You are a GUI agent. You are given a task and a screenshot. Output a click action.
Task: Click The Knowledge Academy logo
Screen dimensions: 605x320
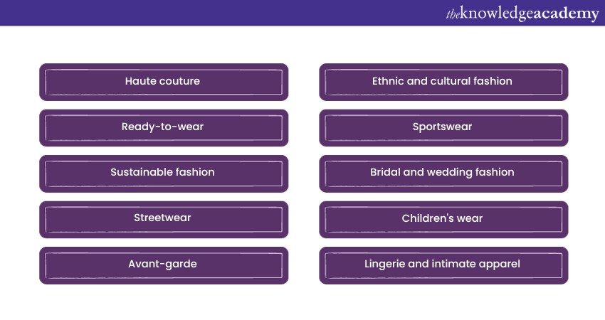[522, 14]
